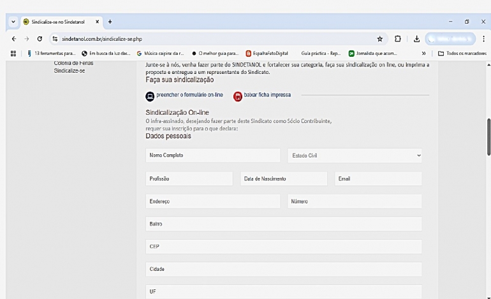
Task: Close the Sindicalize-se no Sindetanol tab
Action: coord(97,22)
